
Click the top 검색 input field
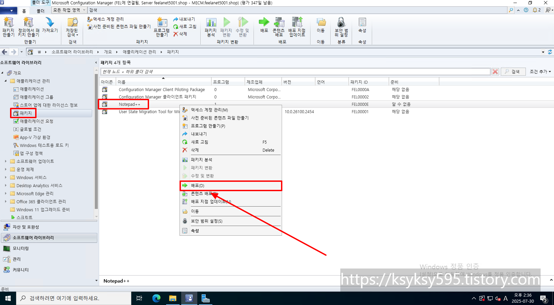[x=298, y=10]
